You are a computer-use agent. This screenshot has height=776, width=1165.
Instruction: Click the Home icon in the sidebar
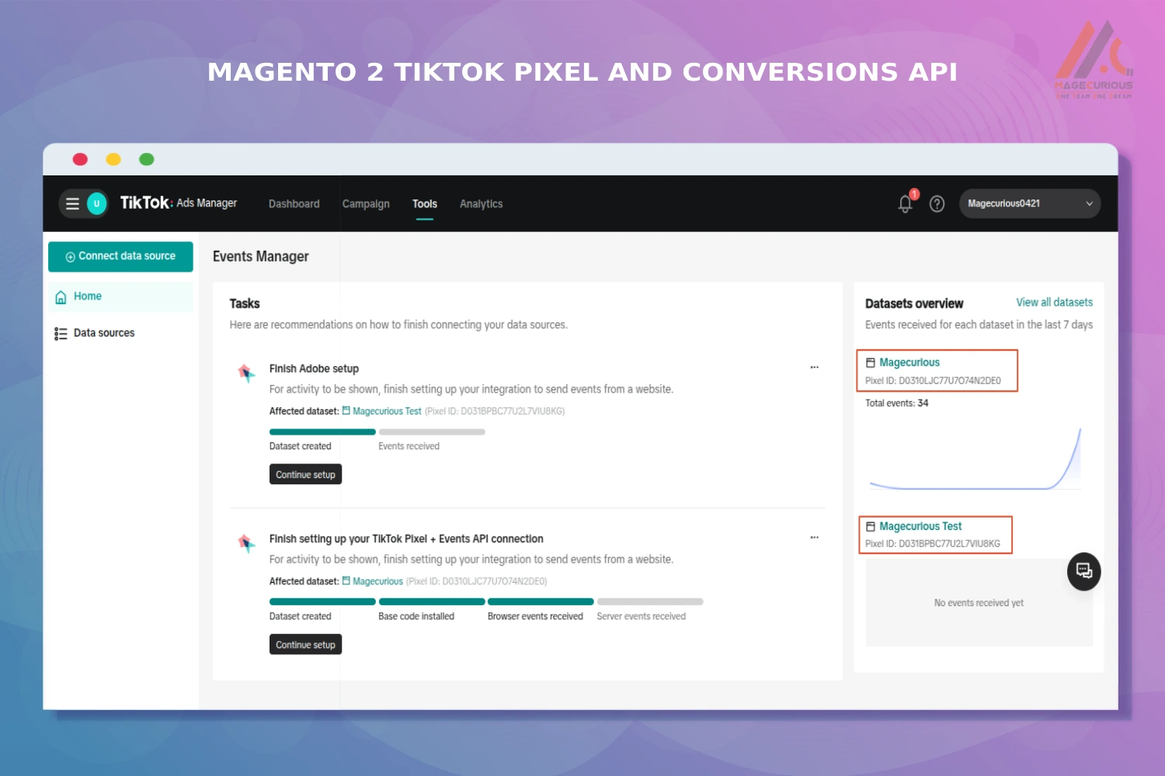click(x=61, y=296)
